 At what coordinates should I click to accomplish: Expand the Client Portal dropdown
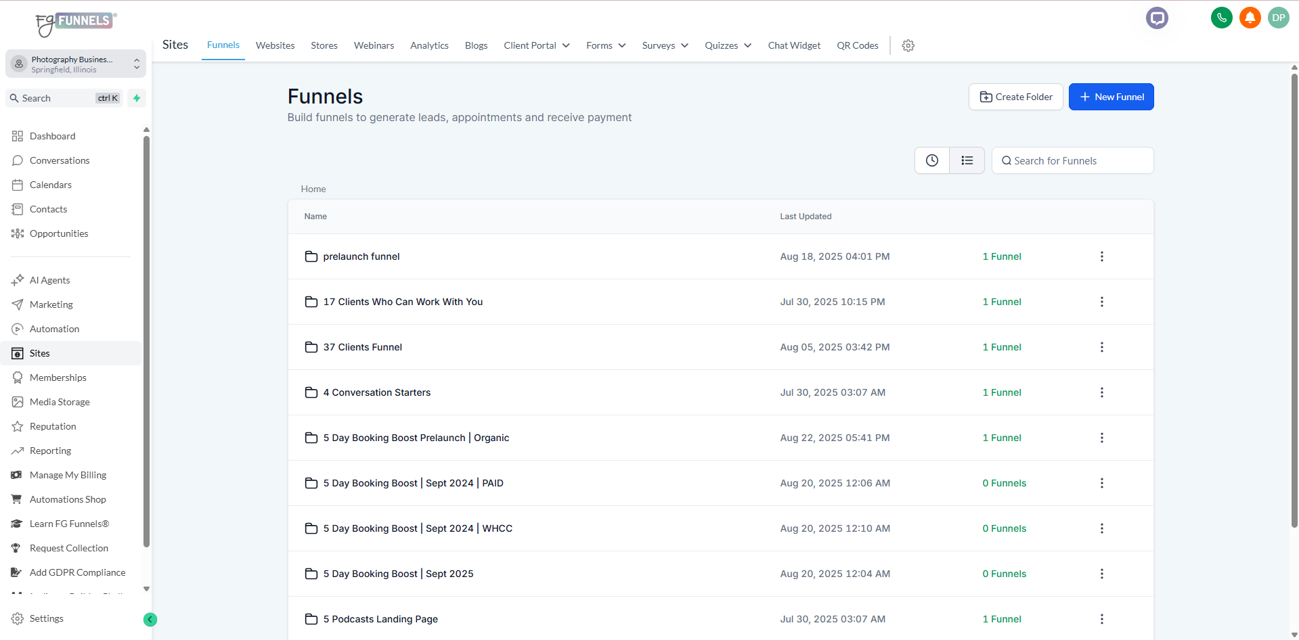[x=536, y=45]
